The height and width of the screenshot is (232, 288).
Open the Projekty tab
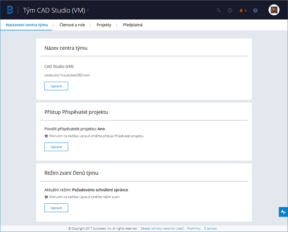pos(104,25)
